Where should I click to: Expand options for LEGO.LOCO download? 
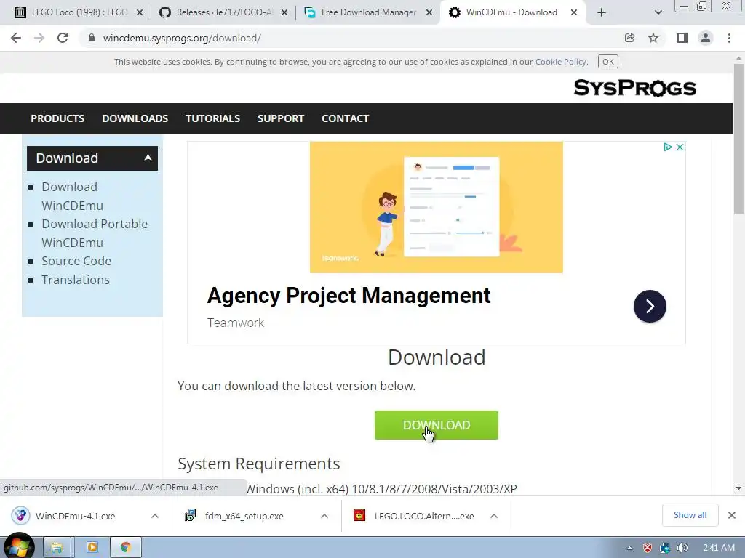(494, 516)
